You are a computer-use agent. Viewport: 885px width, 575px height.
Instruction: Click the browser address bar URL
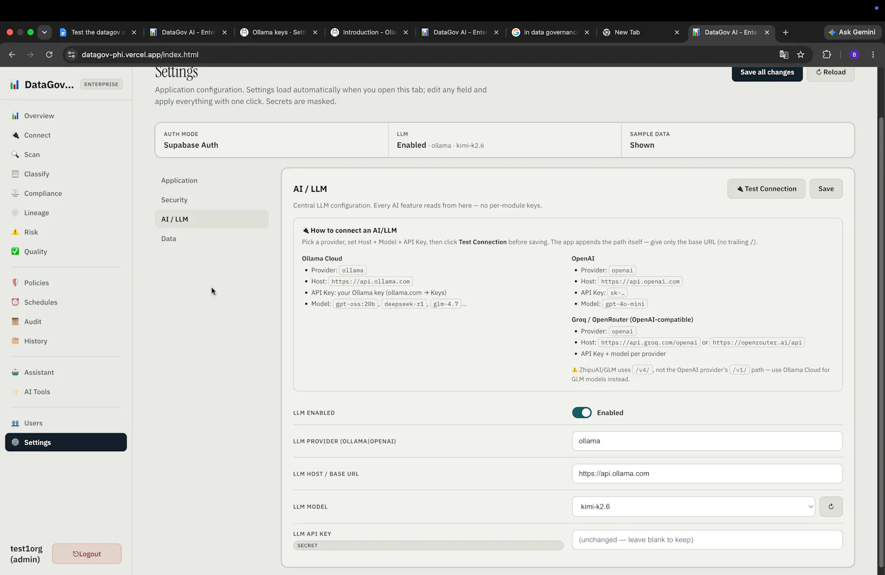click(x=140, y=54)
